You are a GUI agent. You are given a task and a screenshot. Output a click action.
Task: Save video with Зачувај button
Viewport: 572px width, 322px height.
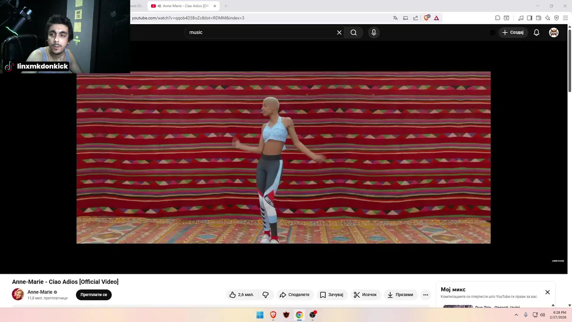332,295
